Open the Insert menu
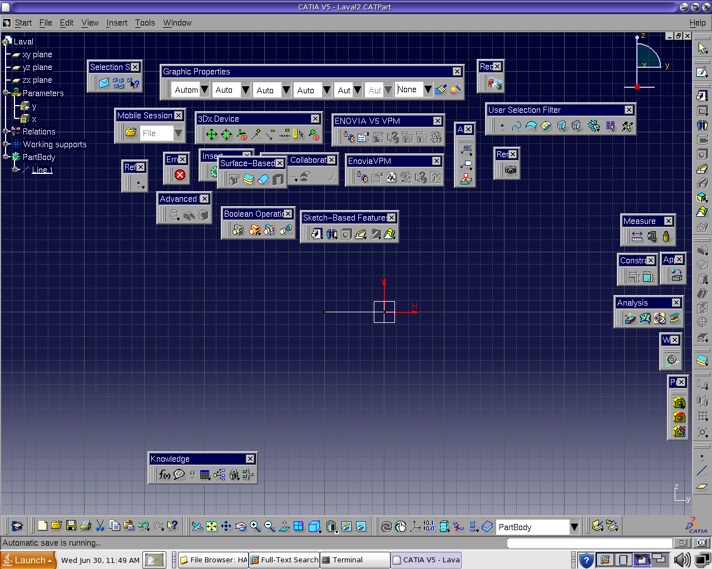The image size is (712, 569). coord(117,23)
